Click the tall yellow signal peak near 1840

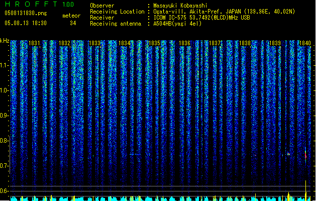click(306, 190)
